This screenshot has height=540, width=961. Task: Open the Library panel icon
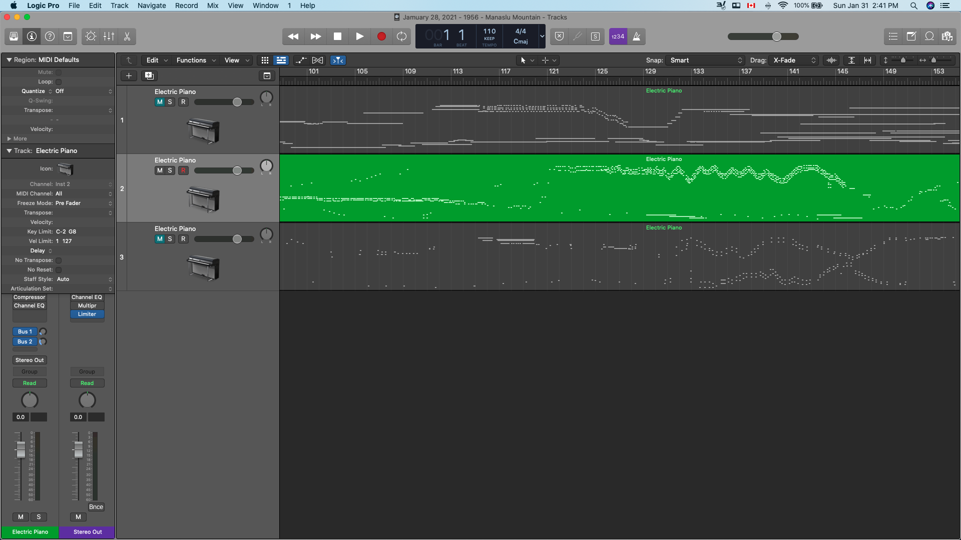[14, 36]
